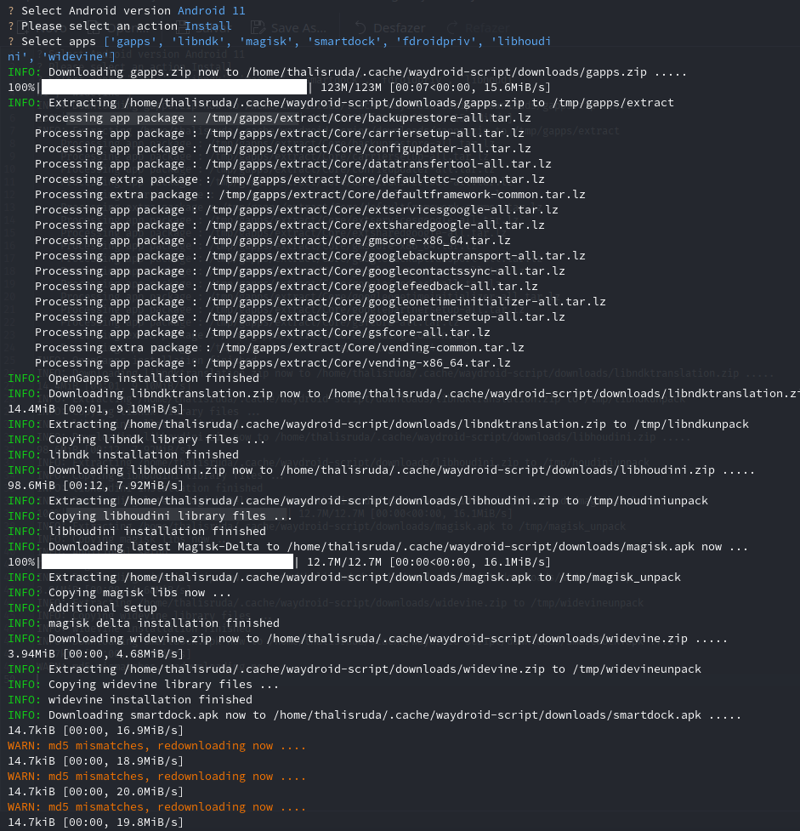Click the '3.94MiB [00:00, 4.68MiB/s]' stats
This screenshot has height=831, width=800.
tap(95, 655)
